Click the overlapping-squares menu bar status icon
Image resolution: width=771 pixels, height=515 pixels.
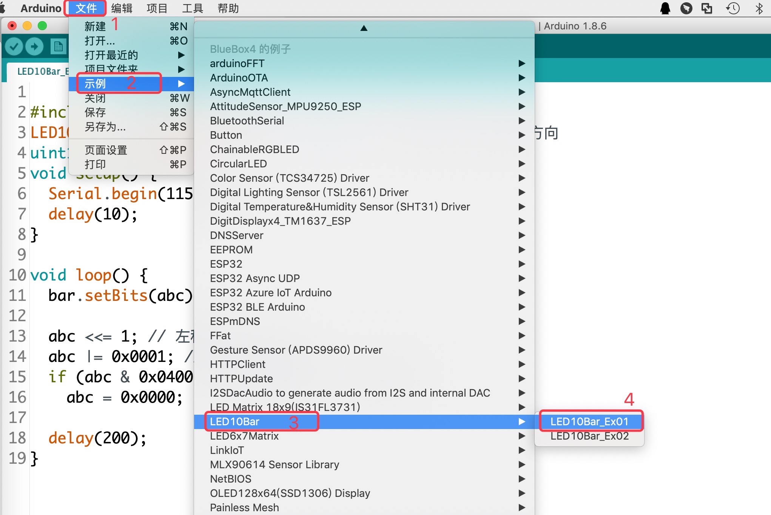707,8
